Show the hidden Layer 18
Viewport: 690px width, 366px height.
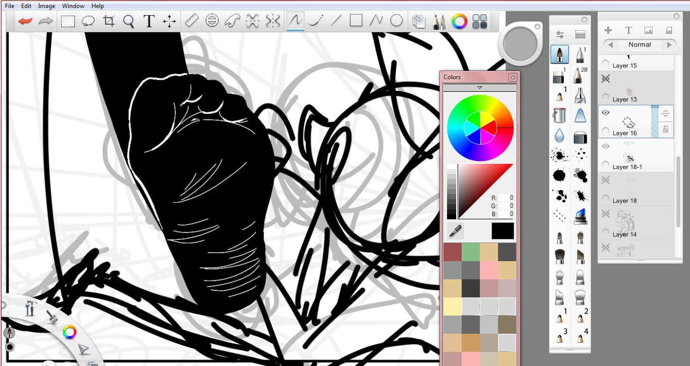tap(606, 180)
